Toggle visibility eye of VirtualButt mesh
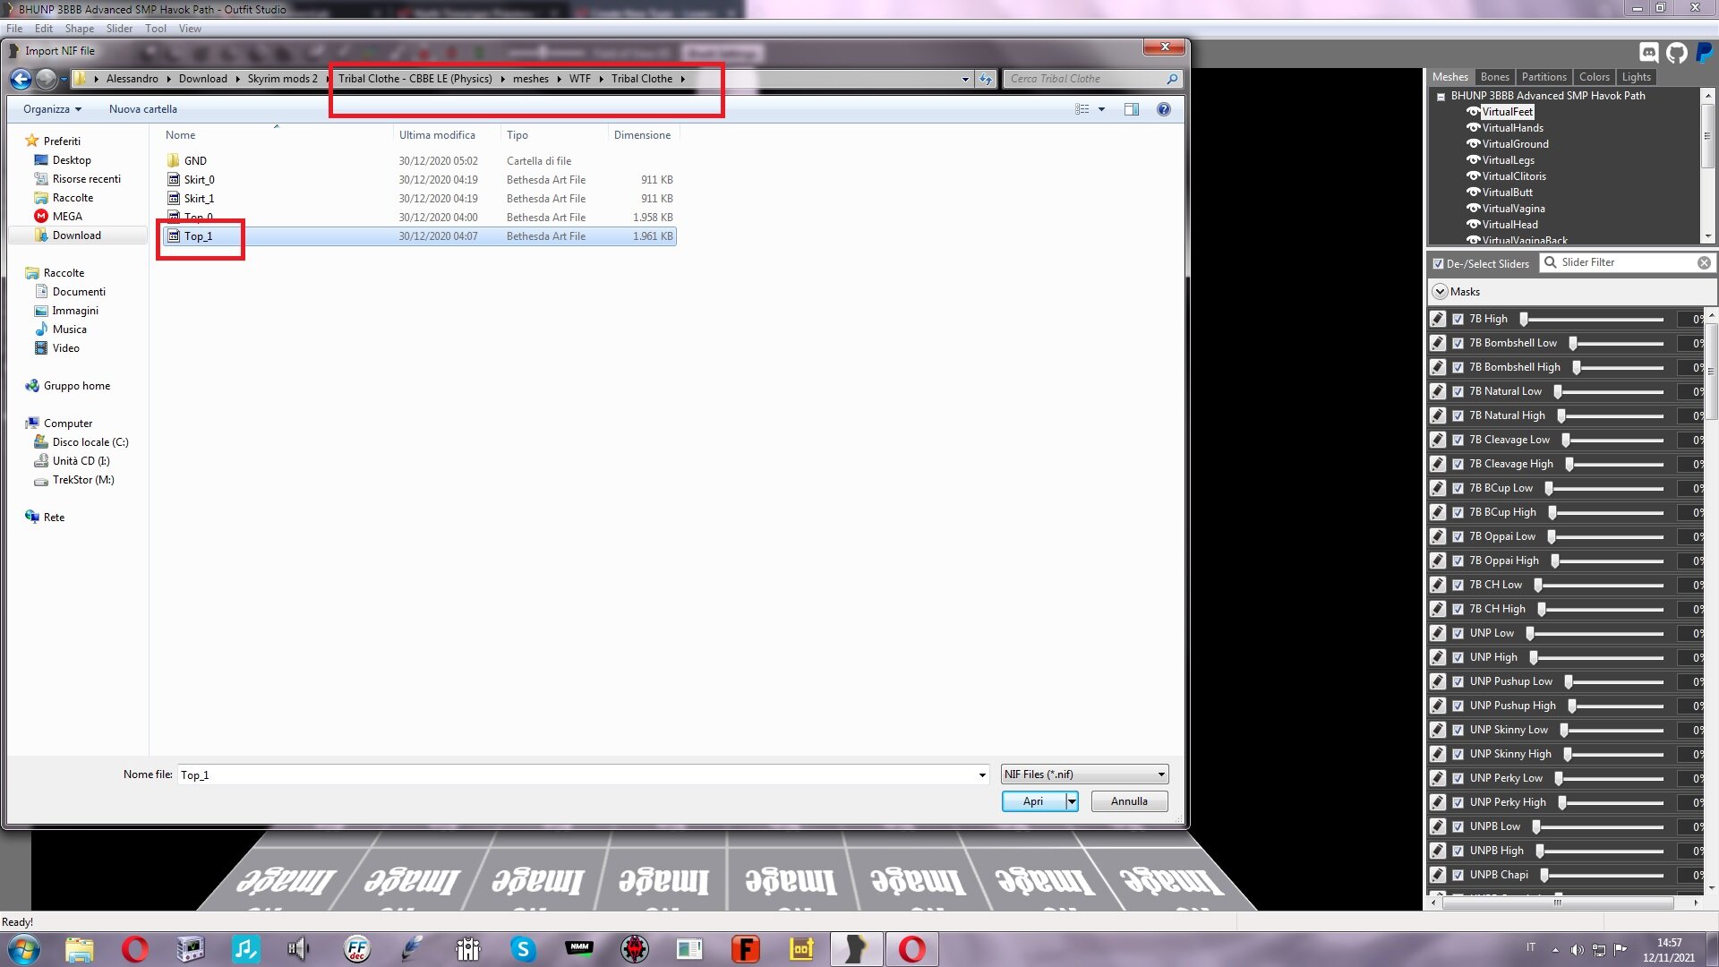 [1473, 193]
